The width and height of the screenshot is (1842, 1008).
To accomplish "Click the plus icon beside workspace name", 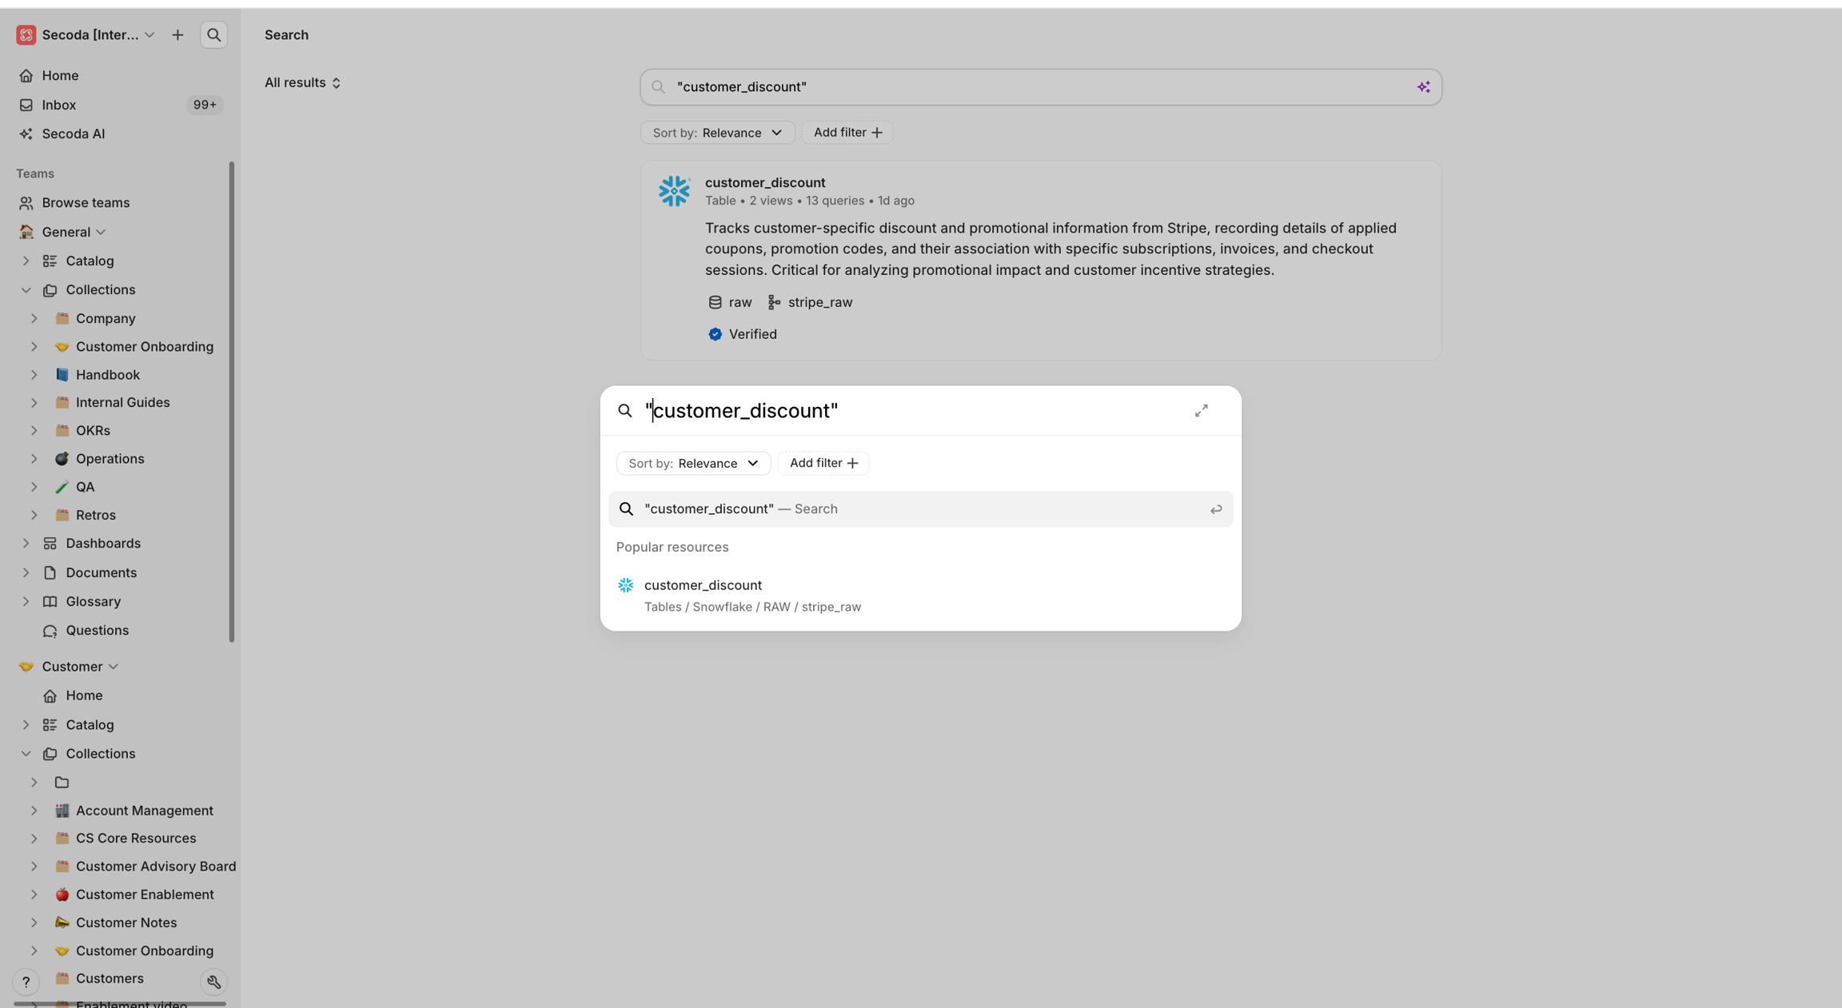I will pyautogui.click(x=177, y=35).
